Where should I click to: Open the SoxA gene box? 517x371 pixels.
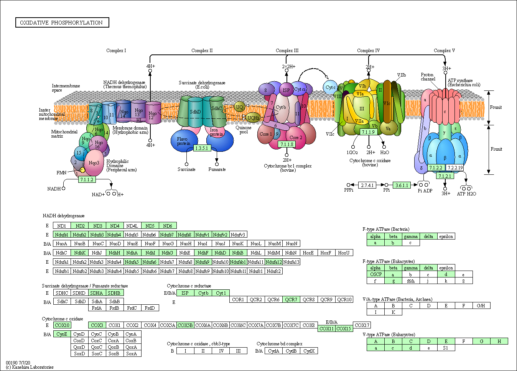point(132,353)
